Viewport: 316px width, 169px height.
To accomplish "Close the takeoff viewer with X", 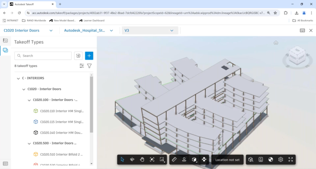I will [311, 30].
